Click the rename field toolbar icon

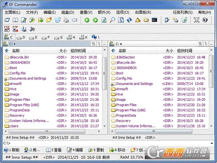coord(75,20)
